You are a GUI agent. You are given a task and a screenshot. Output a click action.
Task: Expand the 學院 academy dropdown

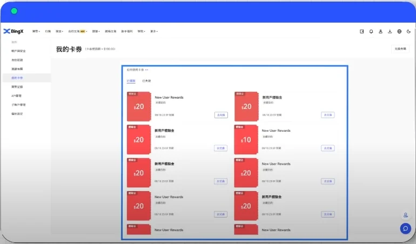[141, 31]
